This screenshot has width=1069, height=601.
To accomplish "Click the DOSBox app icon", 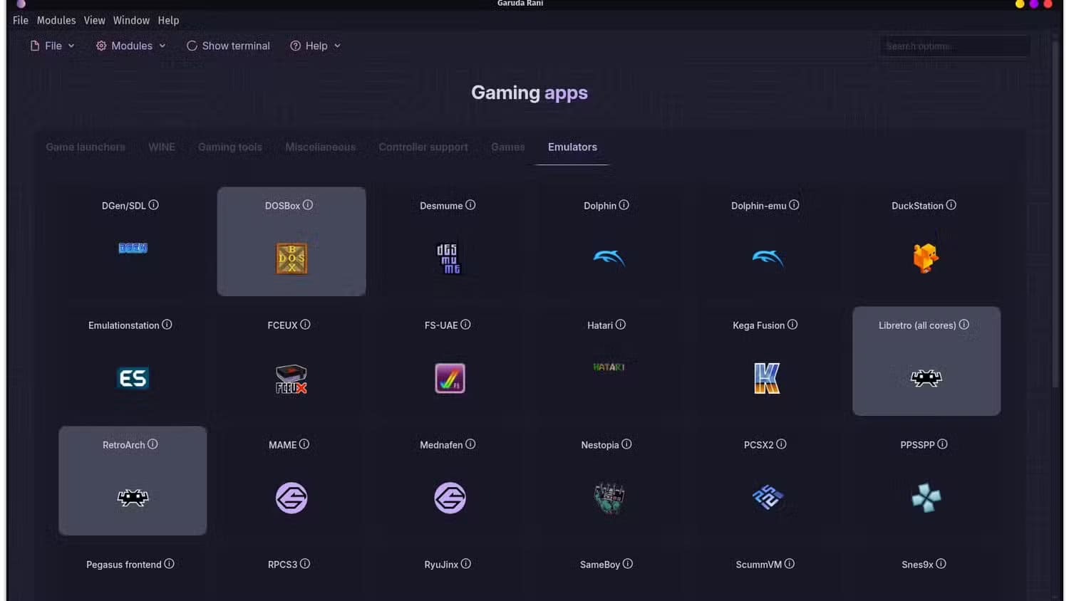I will click(291, 258).
